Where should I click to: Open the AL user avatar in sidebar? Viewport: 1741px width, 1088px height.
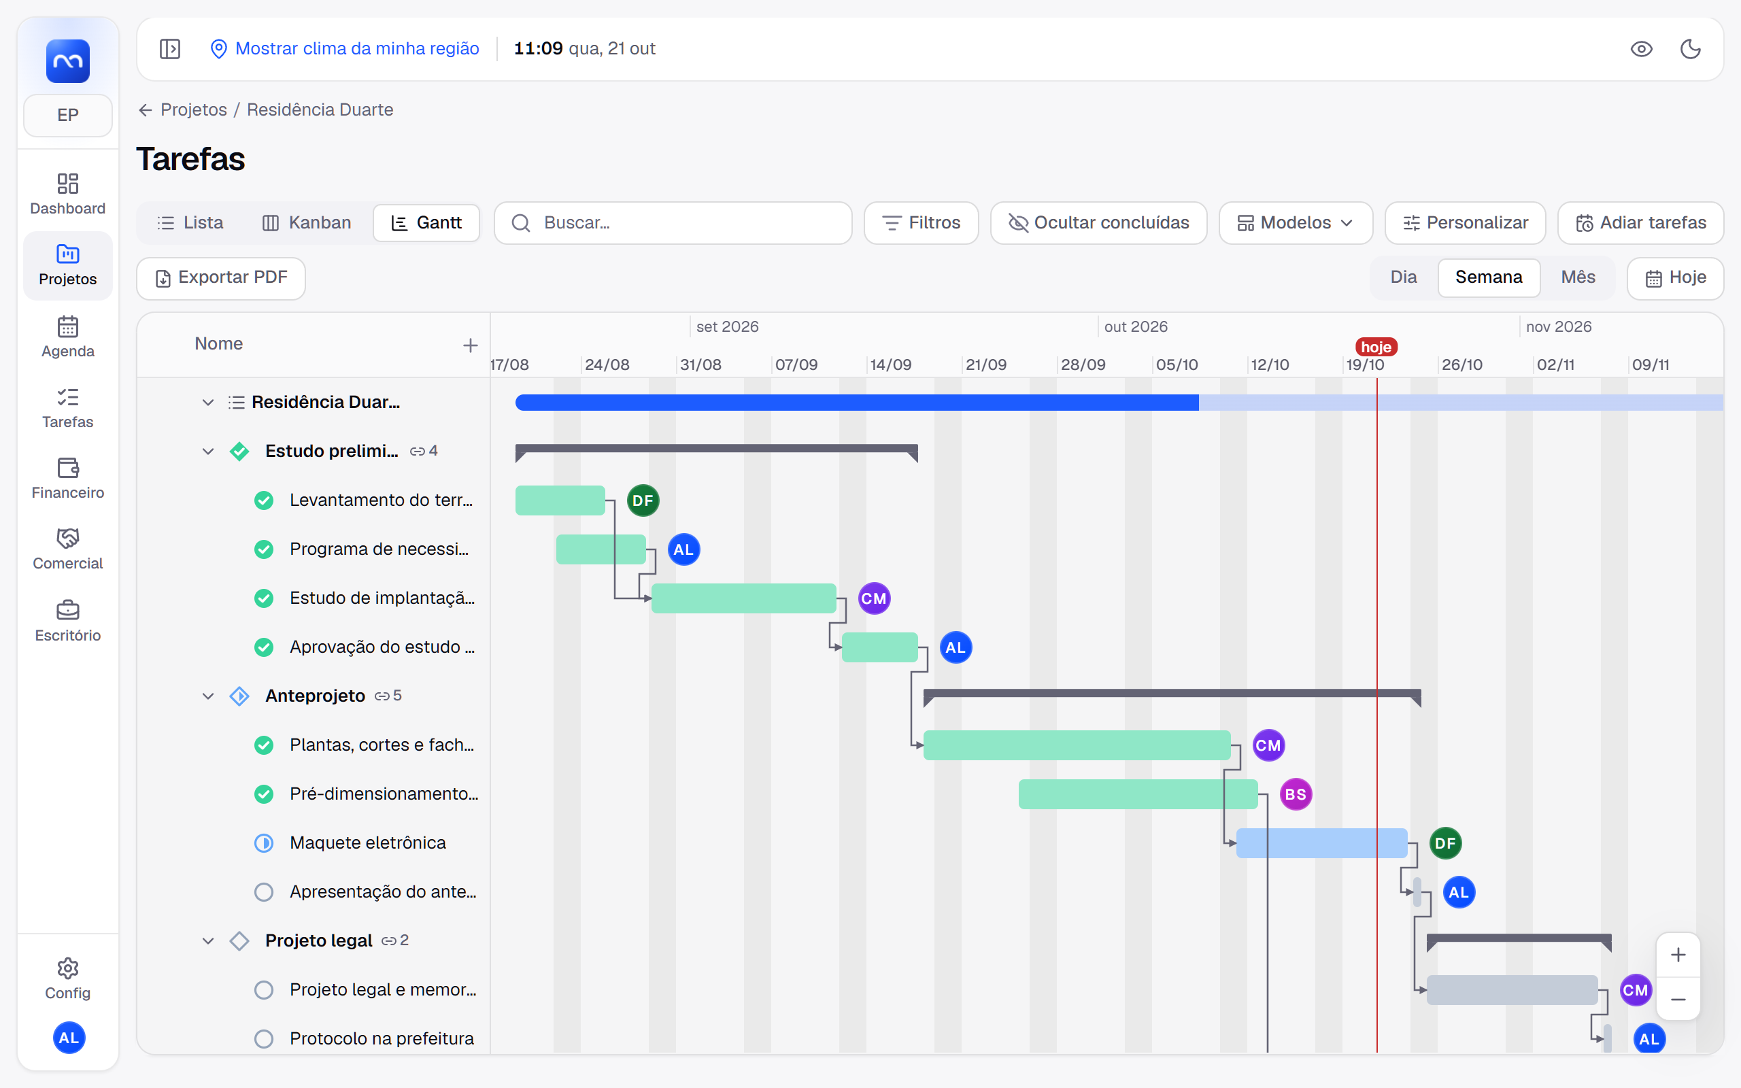point(69,1038)
